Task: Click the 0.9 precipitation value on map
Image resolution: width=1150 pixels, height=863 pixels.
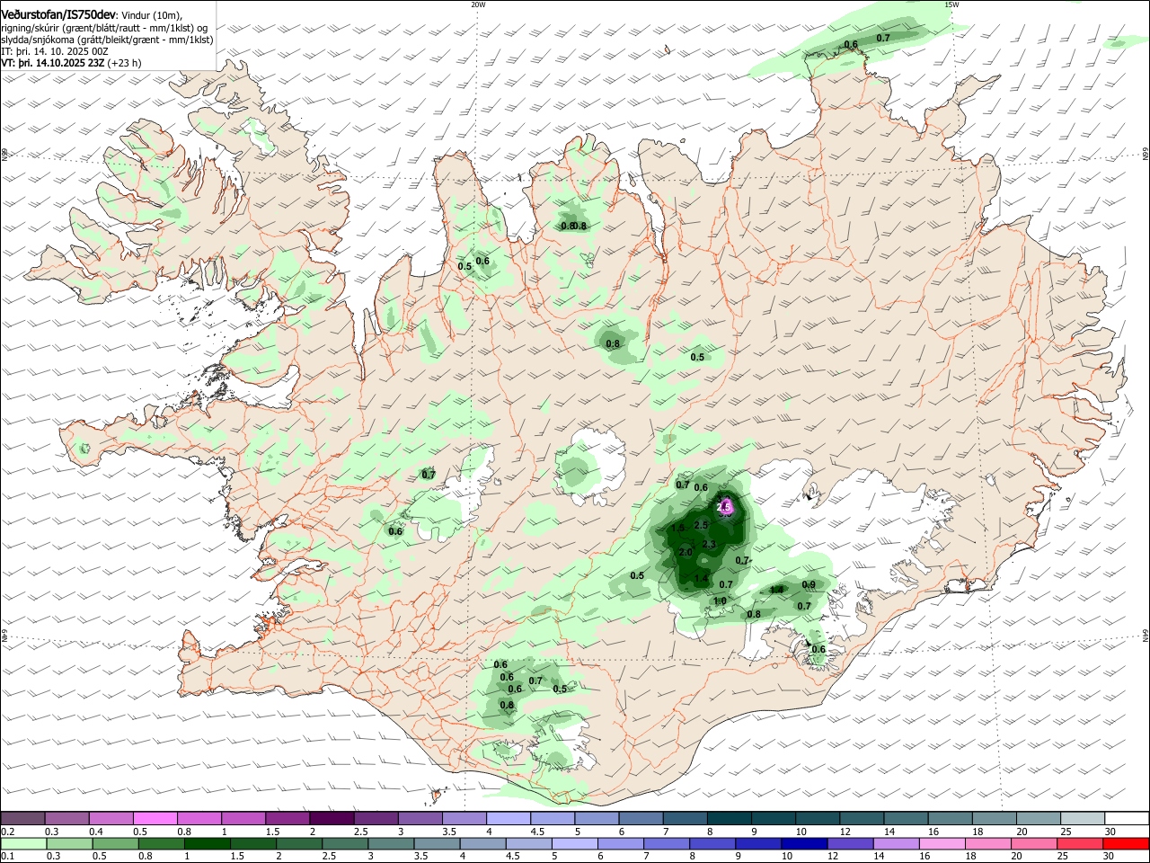Action: point(809,585)
